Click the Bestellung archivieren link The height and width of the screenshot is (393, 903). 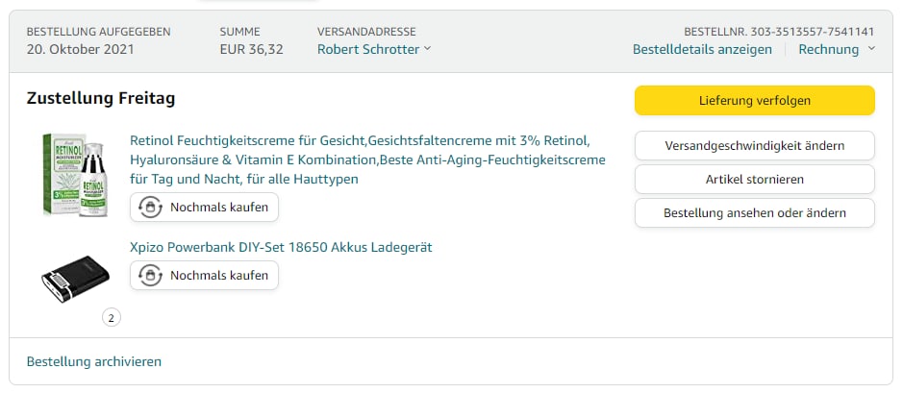click(x=94, y=361)
